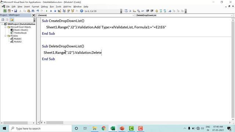Click the Quick Info icon
Image resolution: width=235 pixels, height=132 pixels.
pyautogui.click(x=134, y=11)
